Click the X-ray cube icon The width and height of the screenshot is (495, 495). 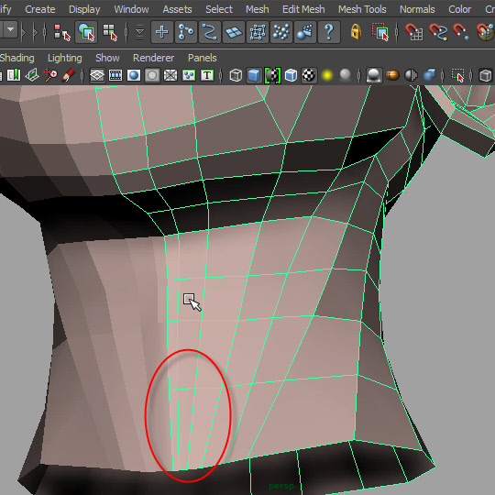[486, 75]
